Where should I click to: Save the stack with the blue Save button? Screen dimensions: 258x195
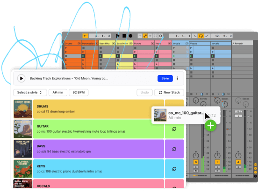[x=165, y=78]
